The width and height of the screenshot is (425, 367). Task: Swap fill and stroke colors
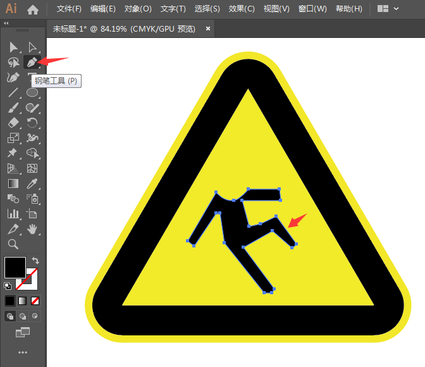(36, 260)
